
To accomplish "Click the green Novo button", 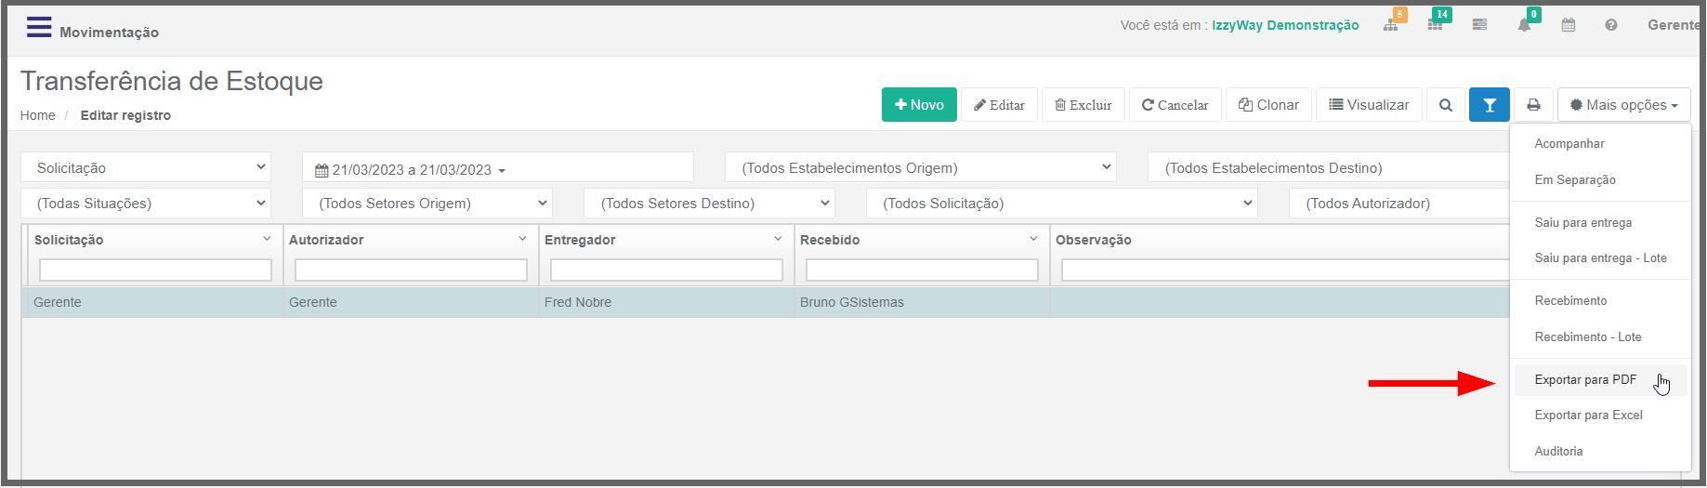I will point(919,105).
